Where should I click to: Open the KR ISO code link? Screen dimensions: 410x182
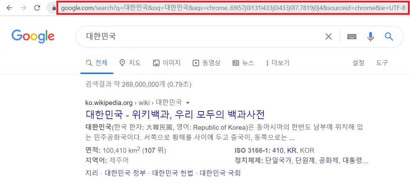click(292, 150)
